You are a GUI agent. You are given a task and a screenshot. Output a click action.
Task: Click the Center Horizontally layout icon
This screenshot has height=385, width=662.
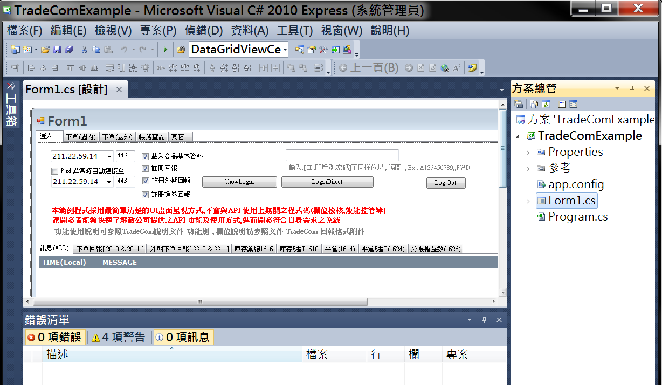point(264,68)
